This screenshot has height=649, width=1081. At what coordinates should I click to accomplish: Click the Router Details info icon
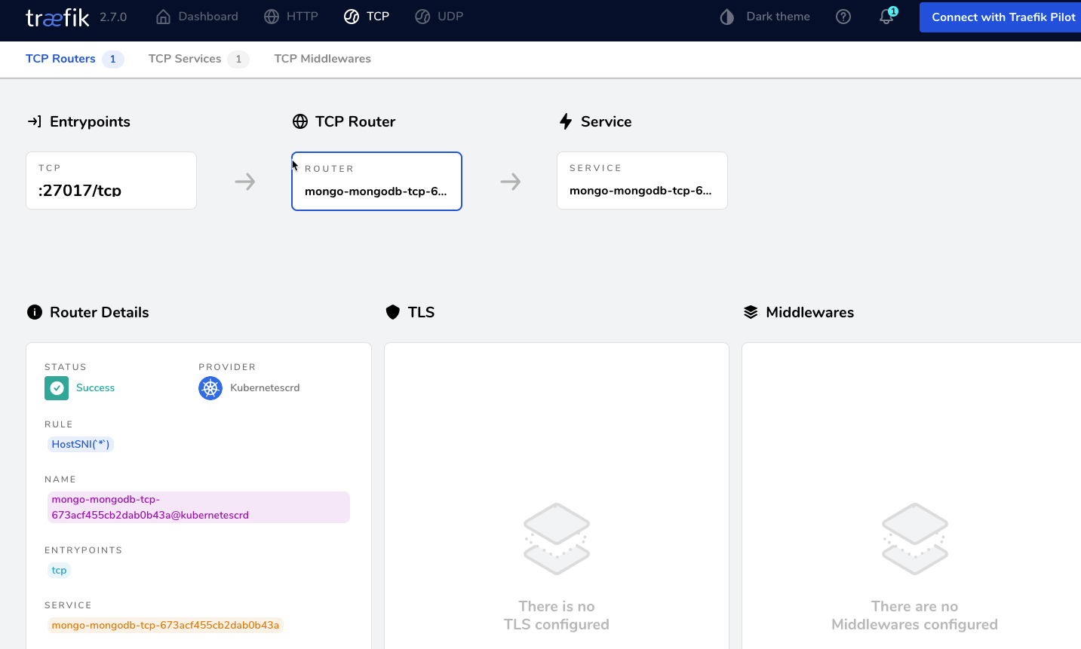coord(35,312)
